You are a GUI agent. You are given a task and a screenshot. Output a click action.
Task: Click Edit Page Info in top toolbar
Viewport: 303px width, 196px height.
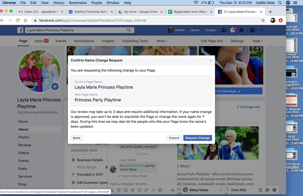(212, 41)
